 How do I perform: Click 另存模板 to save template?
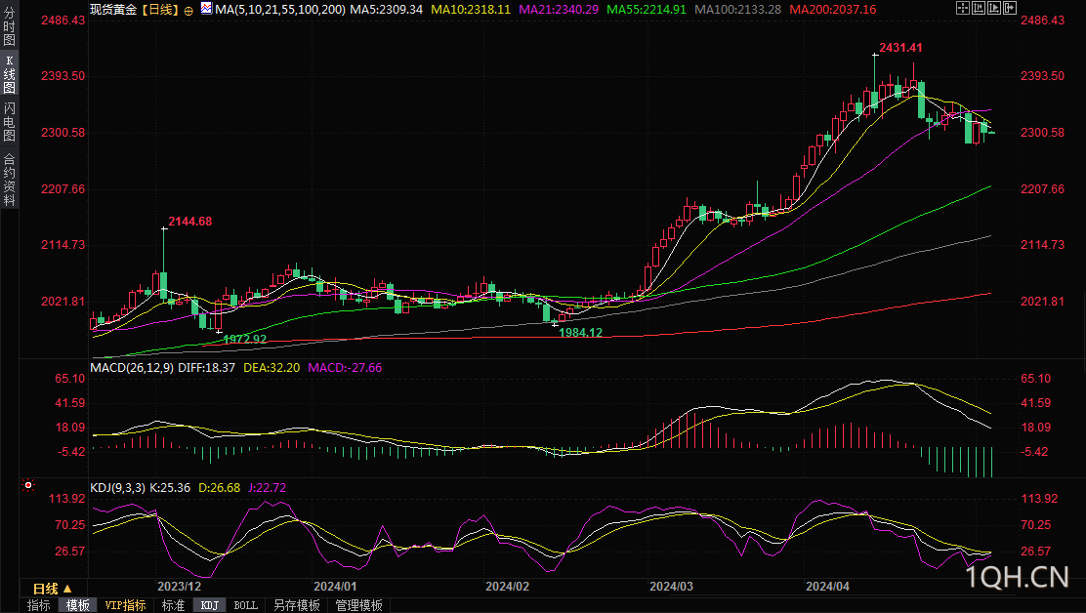pos(297,605)
